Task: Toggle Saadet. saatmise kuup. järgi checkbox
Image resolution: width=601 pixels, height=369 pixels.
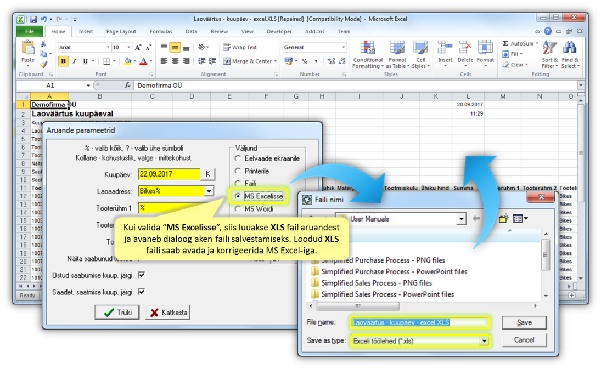Action: coord(142,292)
